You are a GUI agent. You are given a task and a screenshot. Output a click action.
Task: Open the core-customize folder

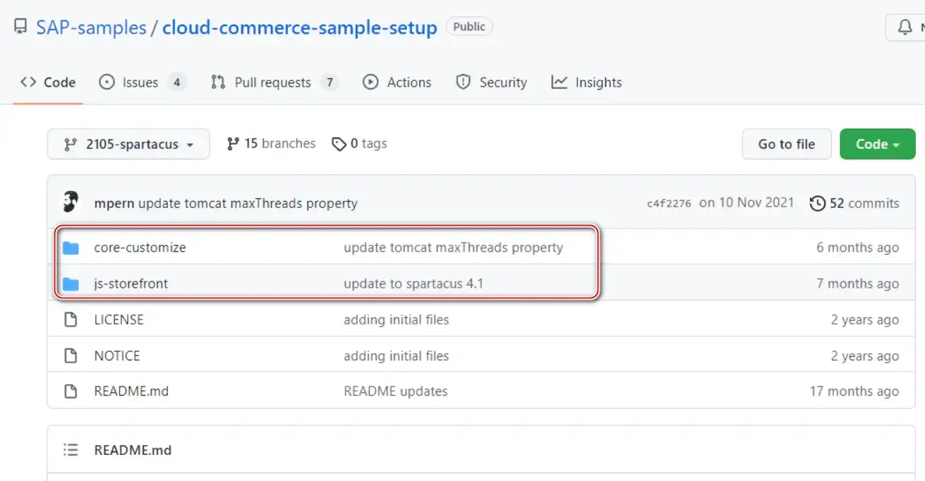click(x=140, y=248)
